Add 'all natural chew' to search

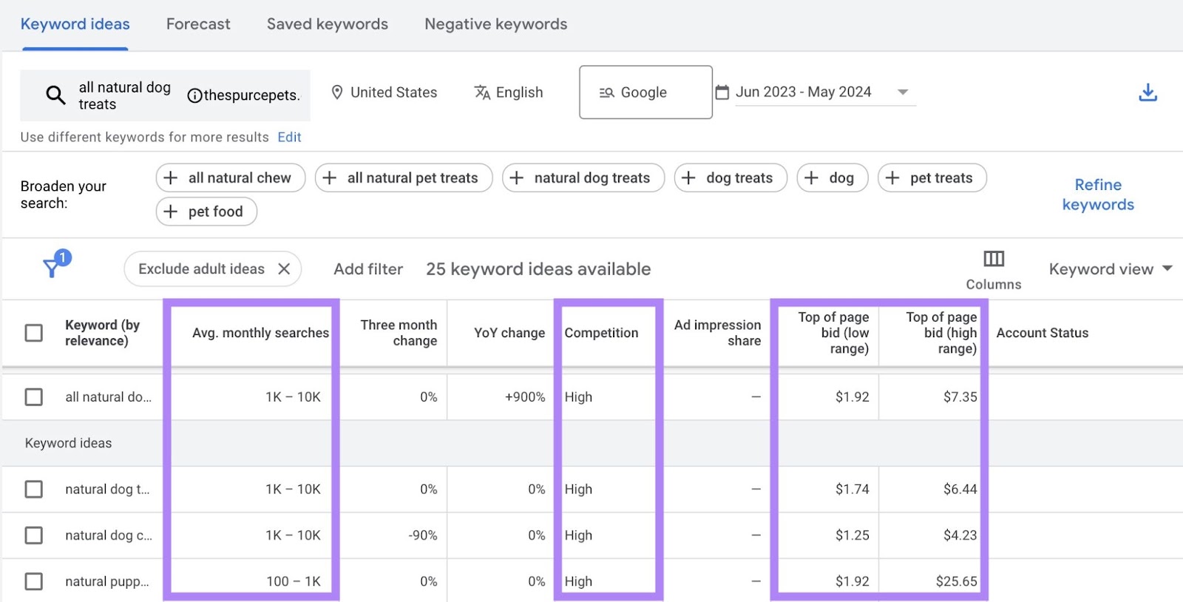(230, 178)
